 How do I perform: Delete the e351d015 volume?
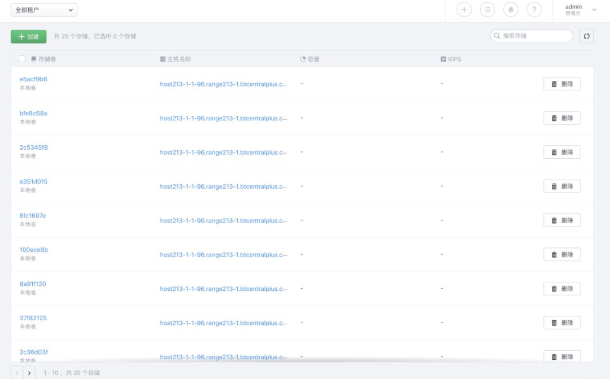click(562, 186)
